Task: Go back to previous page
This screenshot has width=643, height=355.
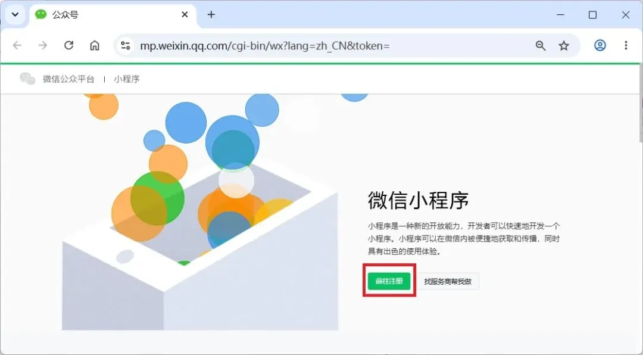Action: click(17, 45)
